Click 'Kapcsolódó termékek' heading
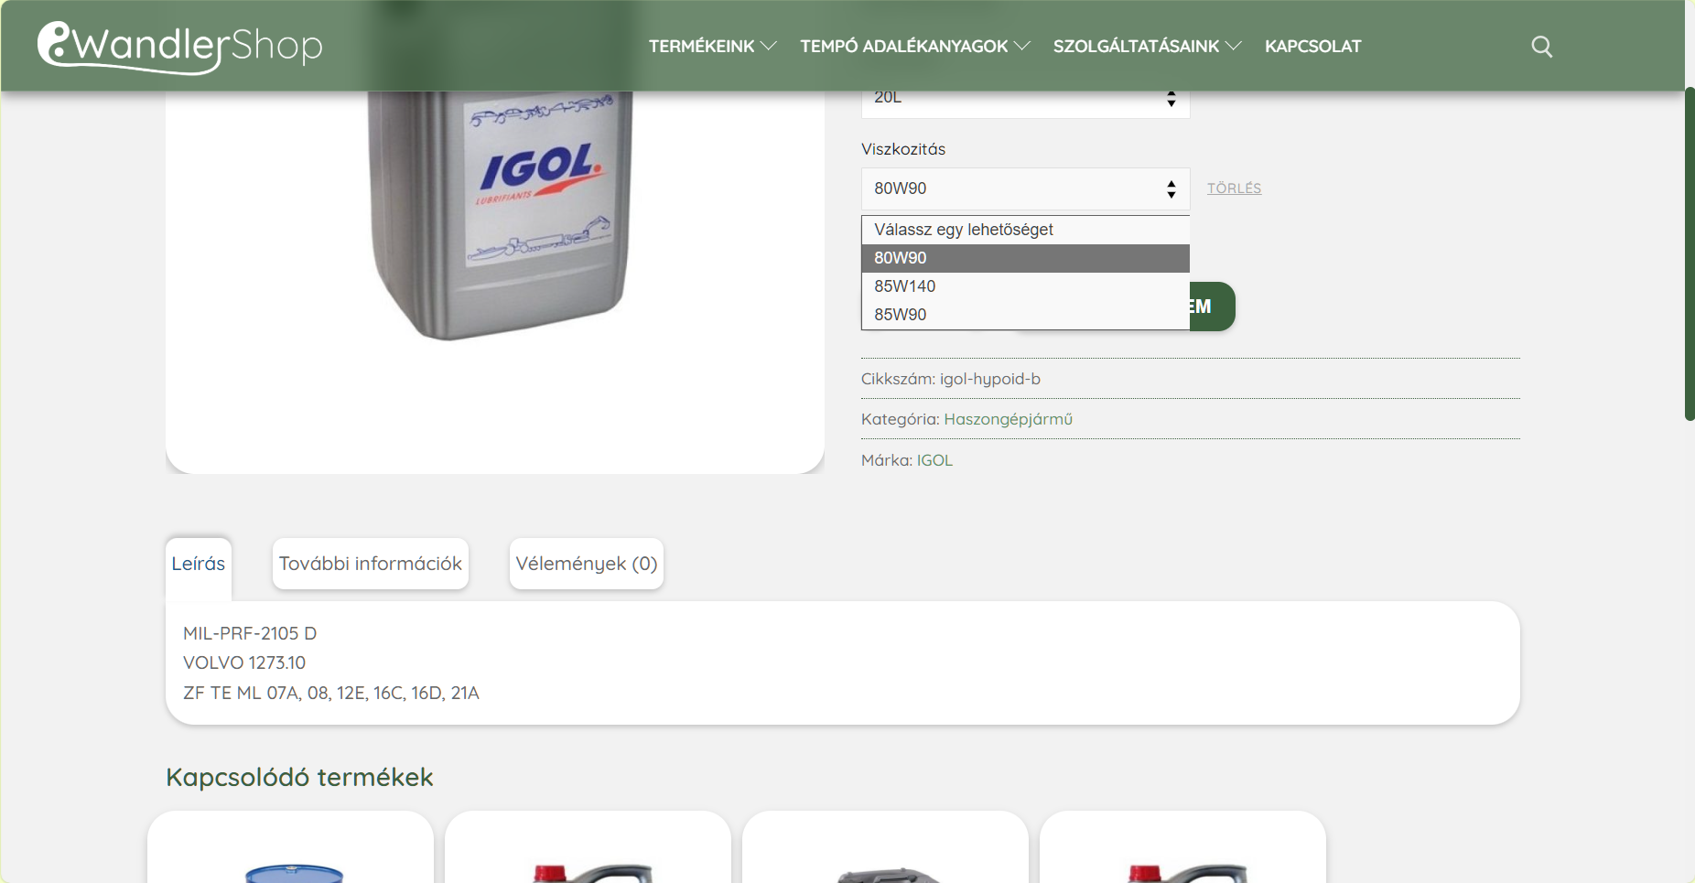 point(299,777)
